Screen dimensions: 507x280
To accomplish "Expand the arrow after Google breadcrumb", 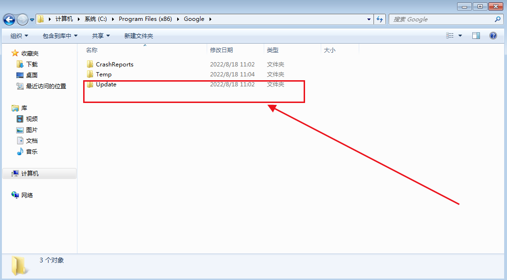I will tap(210, 19).
